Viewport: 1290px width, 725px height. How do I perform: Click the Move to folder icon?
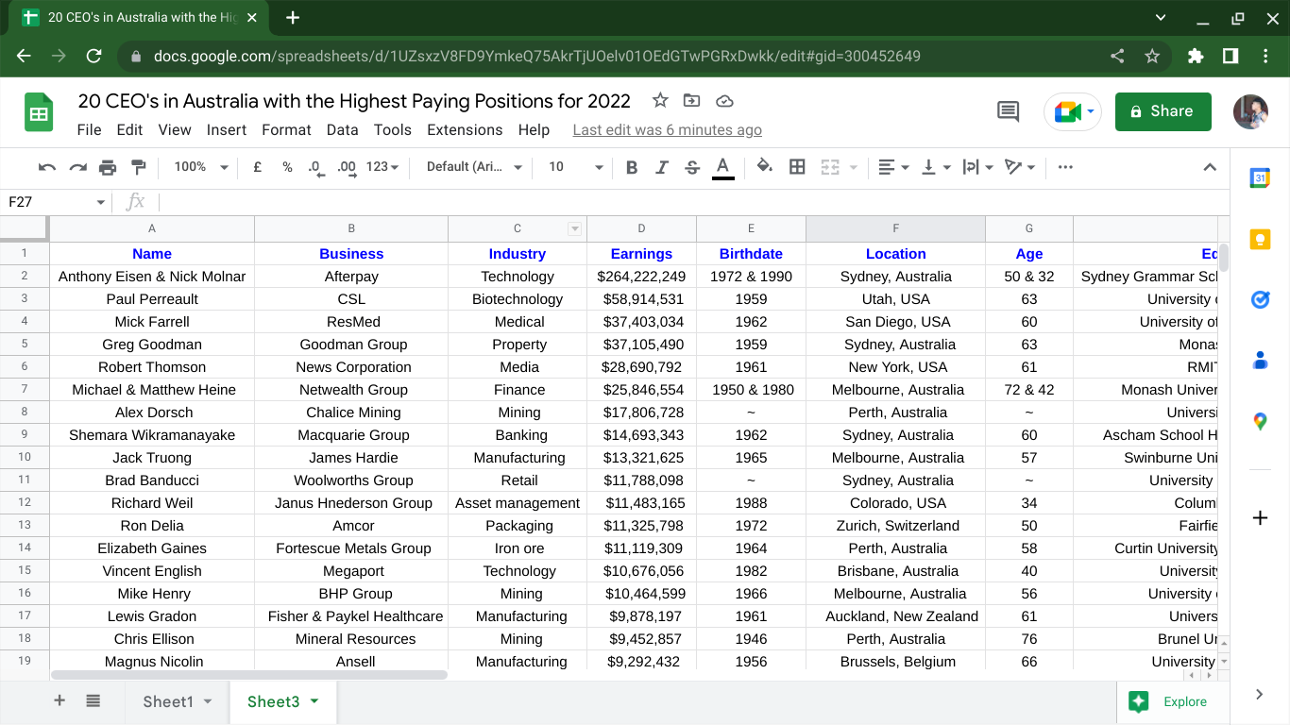click(x=692, y=101)
